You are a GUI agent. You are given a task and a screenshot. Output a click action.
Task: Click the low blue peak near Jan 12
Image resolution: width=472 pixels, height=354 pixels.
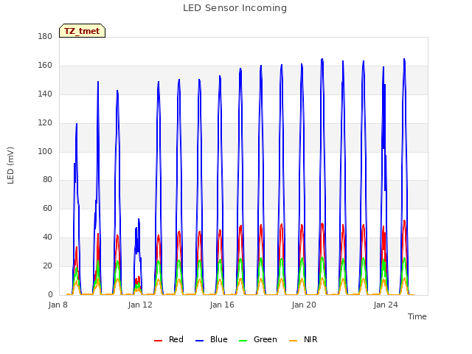[139, 219]
